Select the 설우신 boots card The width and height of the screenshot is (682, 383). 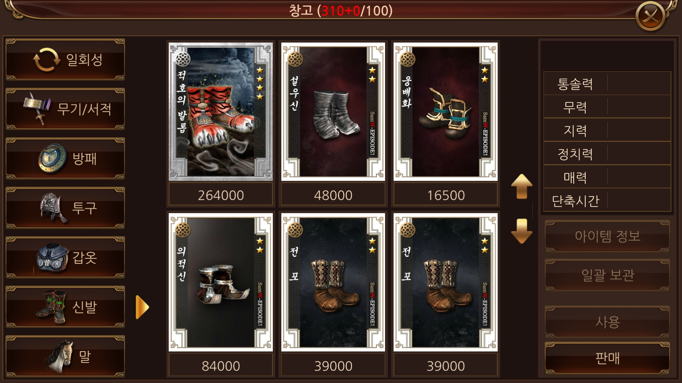(333, 112)
